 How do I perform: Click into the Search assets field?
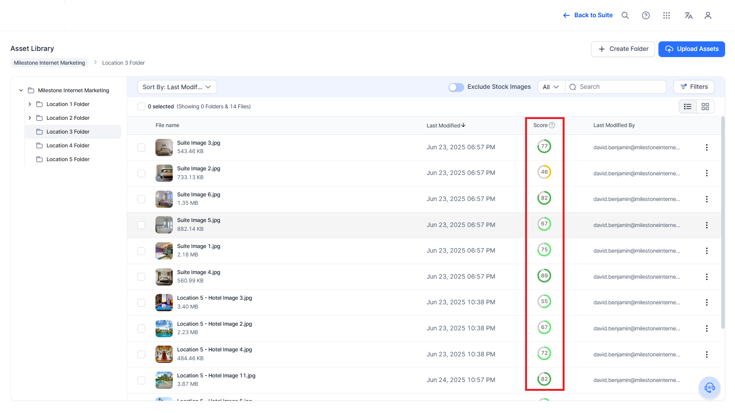616,87
